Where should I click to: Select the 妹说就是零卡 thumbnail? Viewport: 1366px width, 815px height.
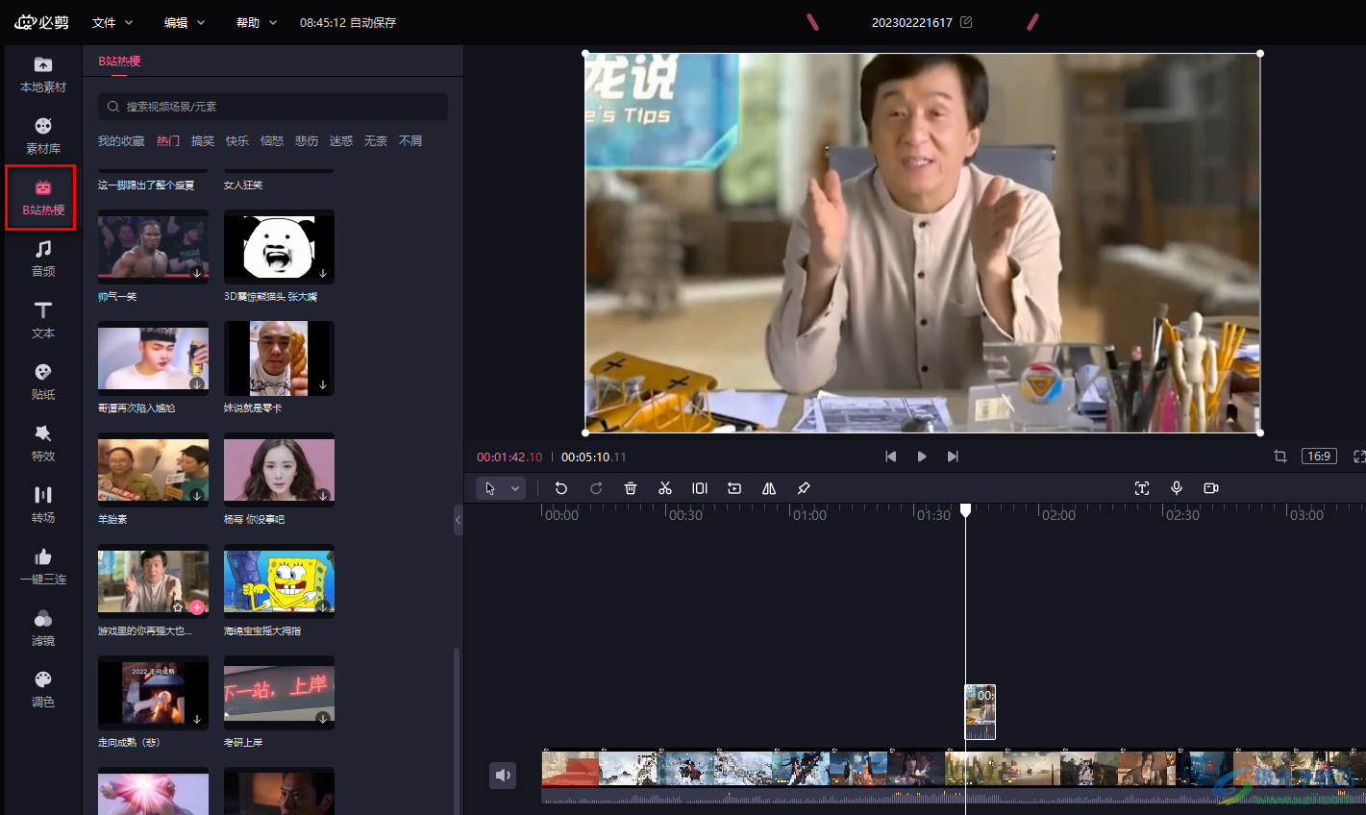[279, 358]
